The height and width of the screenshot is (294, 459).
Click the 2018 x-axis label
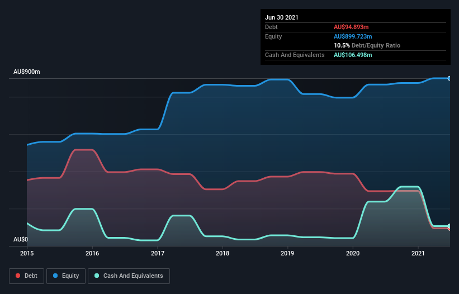coord(223,253)
